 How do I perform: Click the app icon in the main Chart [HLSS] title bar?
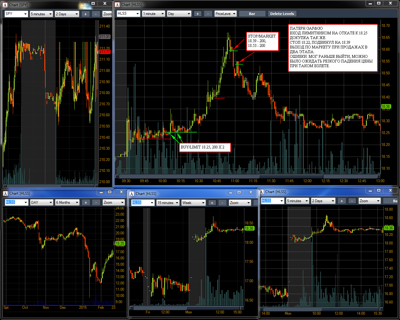(x=117, y=5)
